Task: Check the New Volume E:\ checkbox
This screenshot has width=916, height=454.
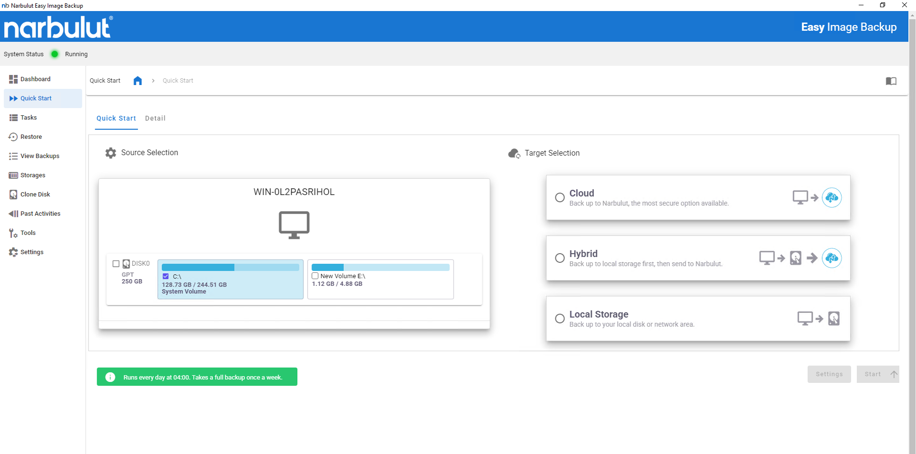Action: (315, 276)
